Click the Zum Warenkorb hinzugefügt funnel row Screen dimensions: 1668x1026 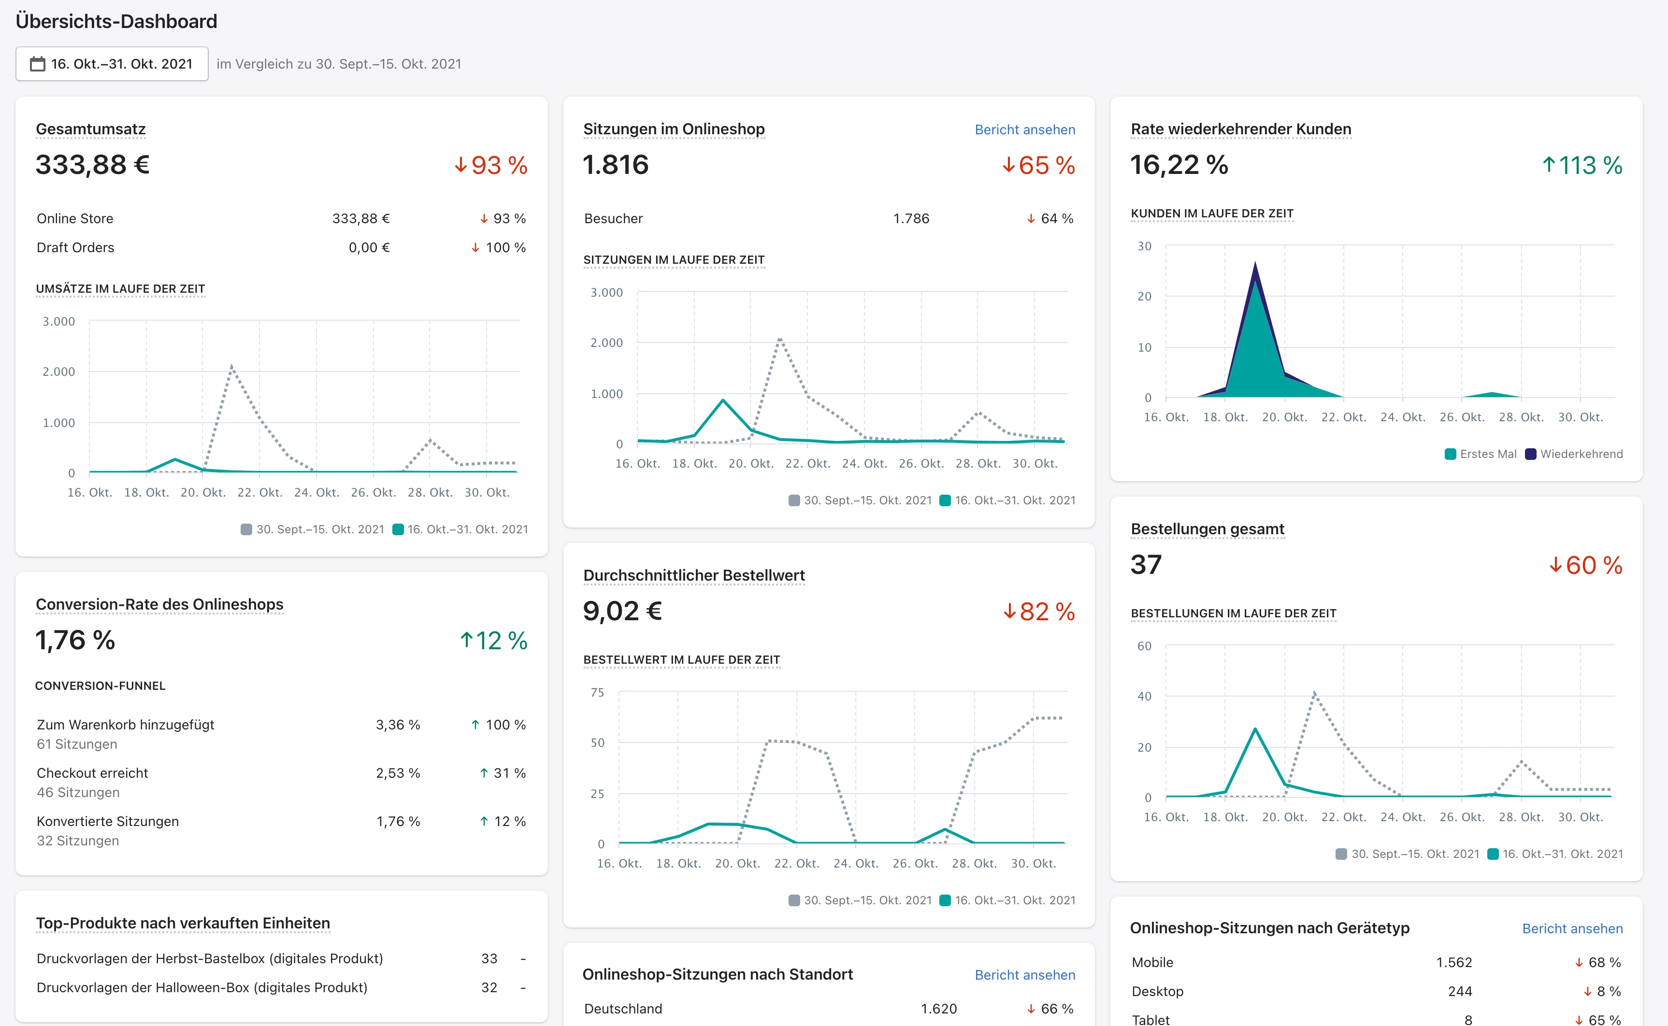[126, 725]
